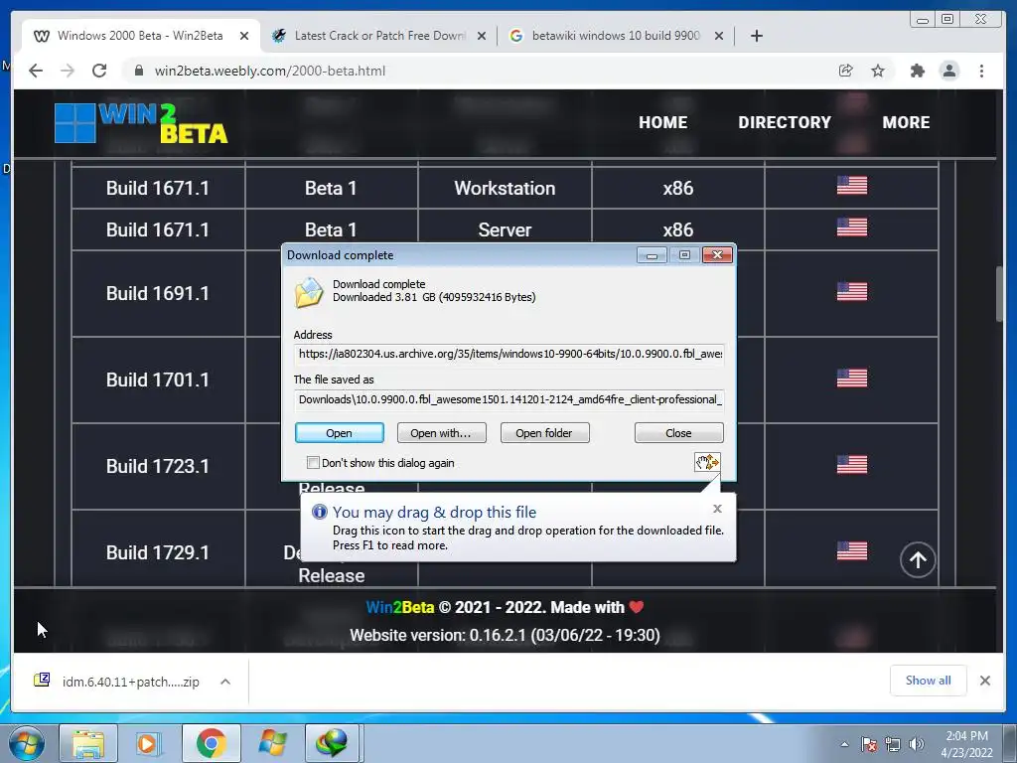
Task: Close the Latest Crack or Patch tab
Action: [x=482, y=36]
